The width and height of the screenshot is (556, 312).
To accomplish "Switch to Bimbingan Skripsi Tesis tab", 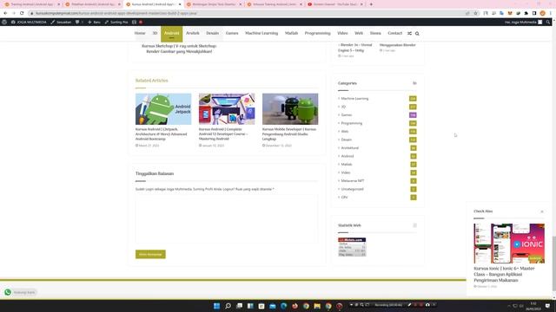I will (214, 4).
